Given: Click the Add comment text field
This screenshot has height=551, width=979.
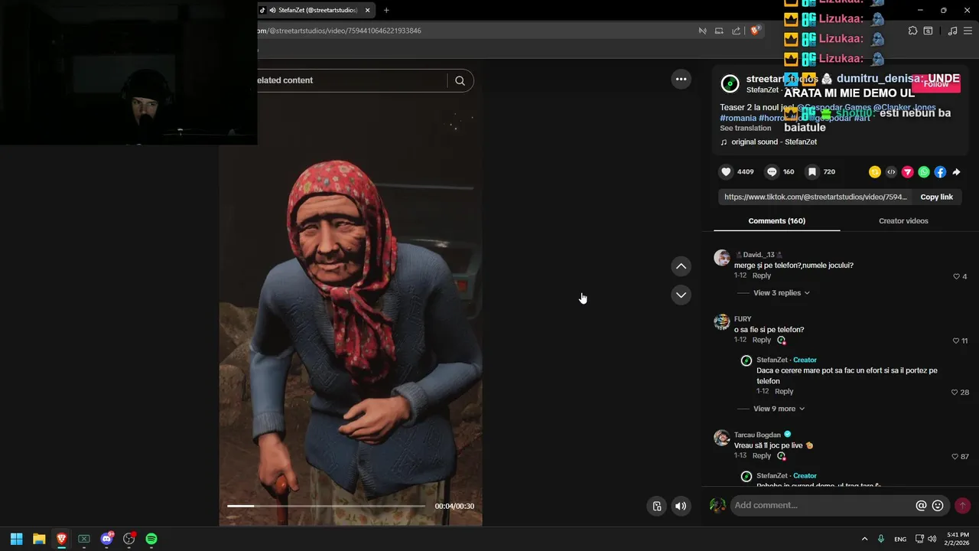Looking at the screenshot, I should point(822,505).
